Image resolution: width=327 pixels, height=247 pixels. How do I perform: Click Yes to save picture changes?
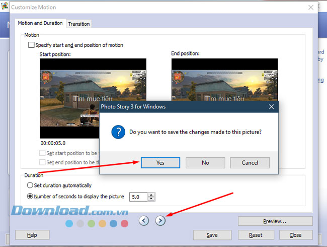[x=160, y=163]
